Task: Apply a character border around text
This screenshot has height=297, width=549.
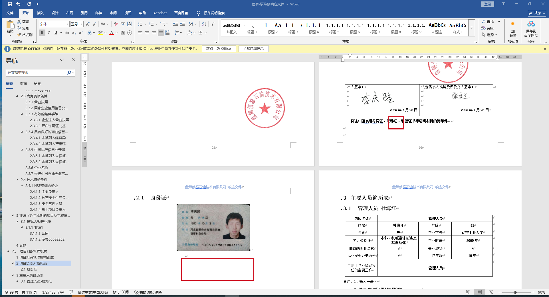Action: click(130, 24)
